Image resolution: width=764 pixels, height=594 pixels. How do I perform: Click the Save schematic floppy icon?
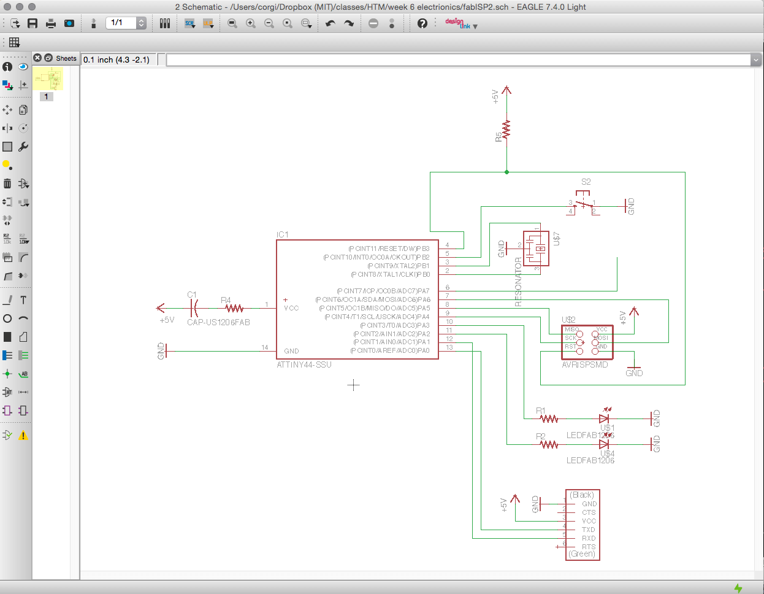(x=32, y=23)
